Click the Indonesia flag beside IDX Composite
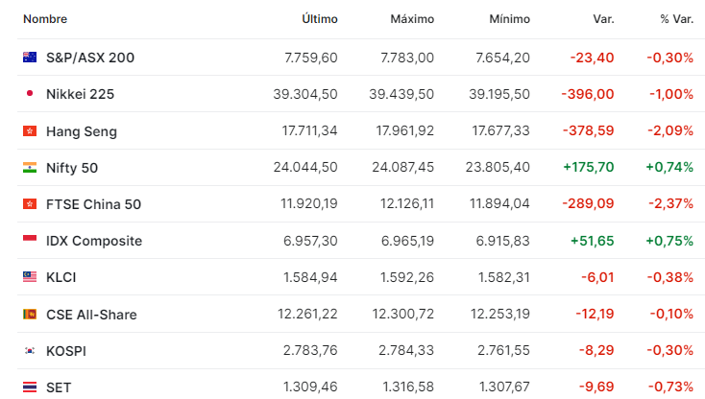705x399 pixels. pos(30,240)
